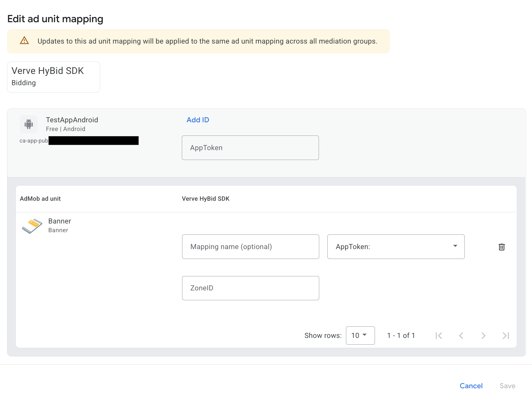Click the '1 - 1 of 1' pagination text

click(x=401, y=335)
